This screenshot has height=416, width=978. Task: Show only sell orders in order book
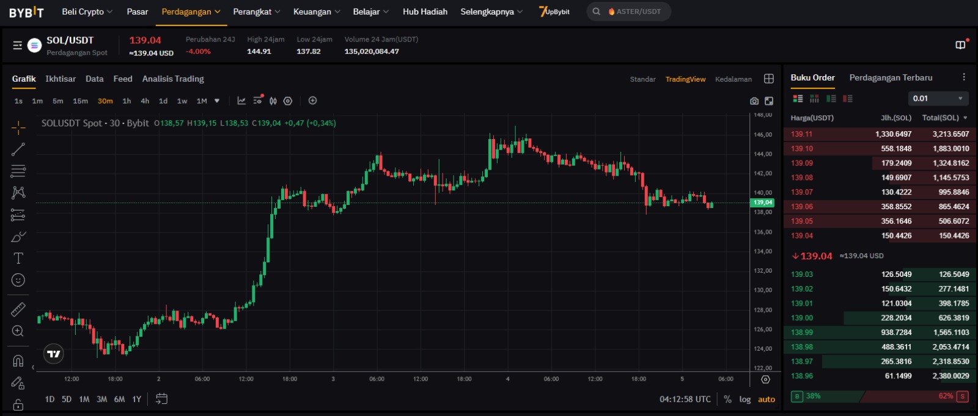click(x=847, y=98)
